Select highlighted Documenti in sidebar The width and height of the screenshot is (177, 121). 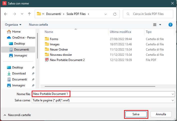(x=18, y=50)
